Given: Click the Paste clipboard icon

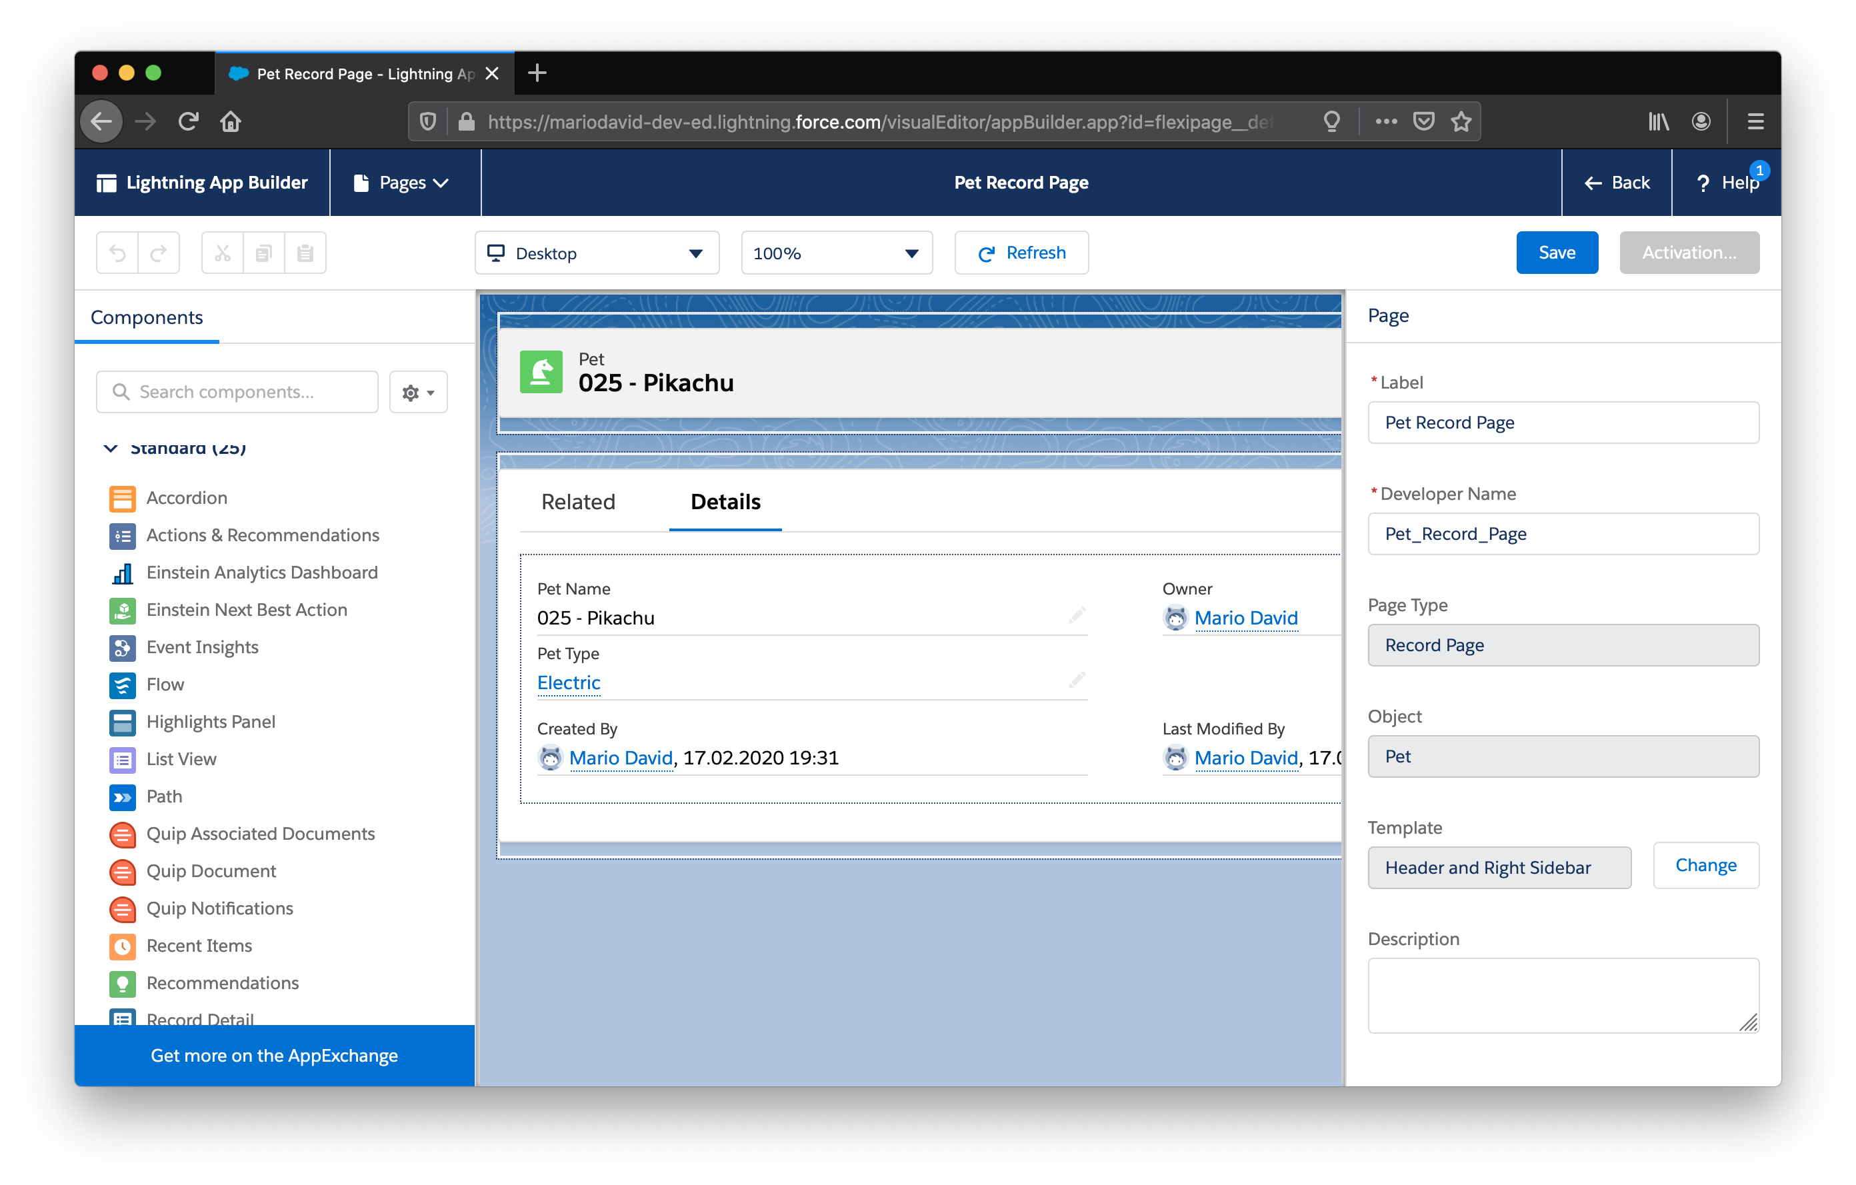Looking at the screenshot, I should pos(305,253).
